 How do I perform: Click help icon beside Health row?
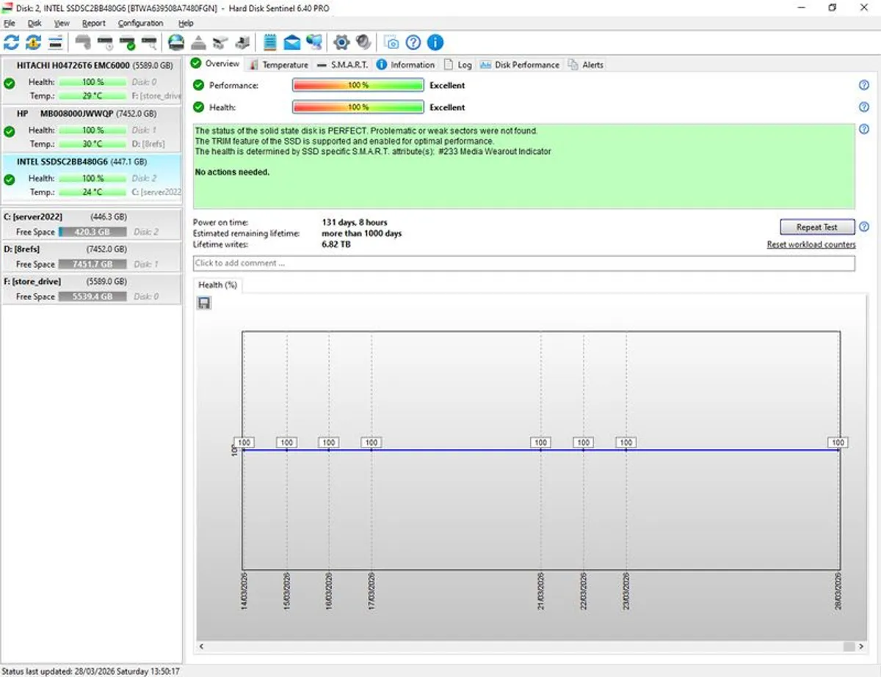click(864, 107)
